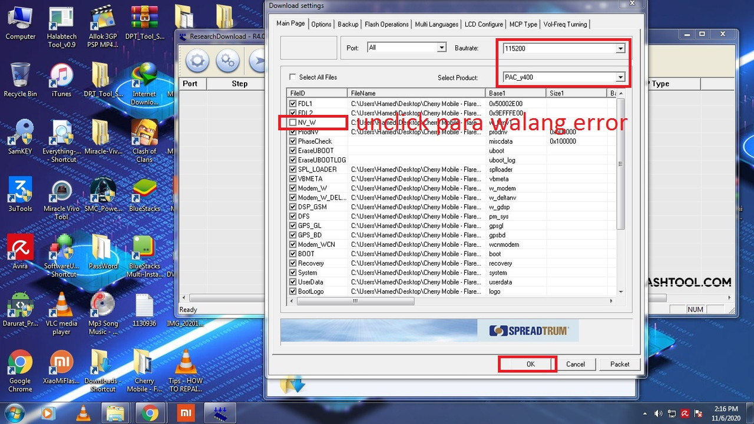Switch to the Backup tab

coord(348,24)
